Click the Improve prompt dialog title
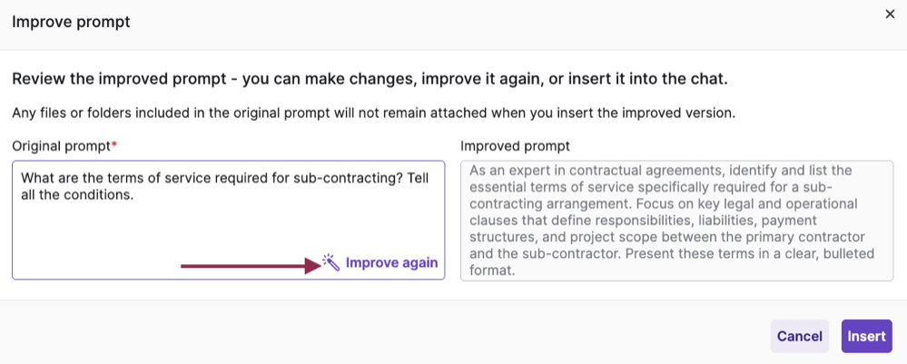 click(71, 21)
